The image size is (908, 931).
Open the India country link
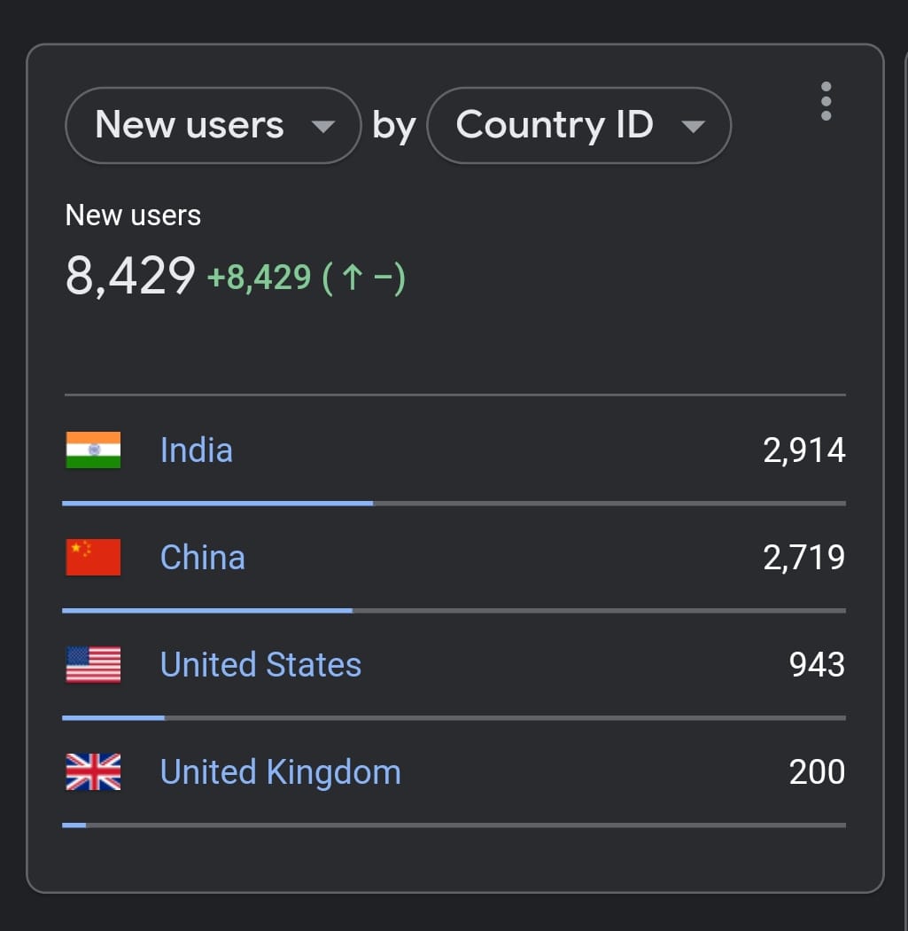tap(197, 450)
